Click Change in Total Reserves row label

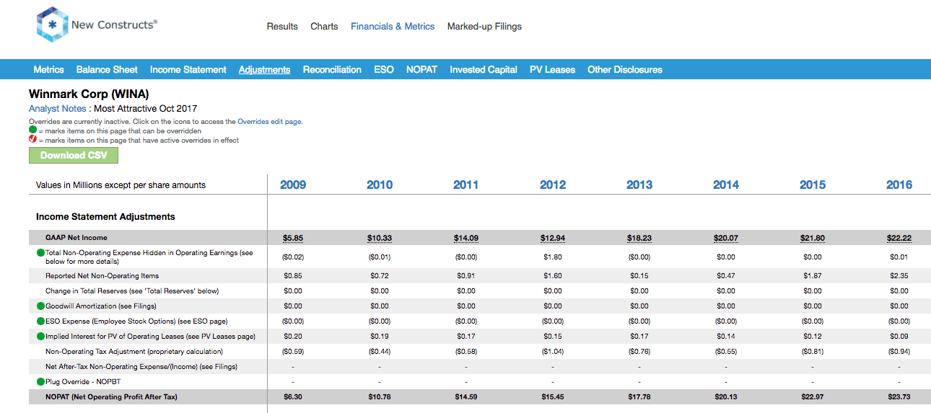coord(132,291)
